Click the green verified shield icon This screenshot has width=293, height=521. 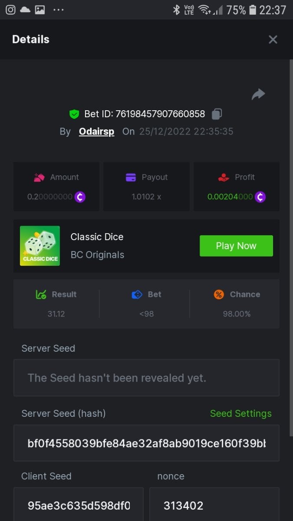(x=74, y=114)
